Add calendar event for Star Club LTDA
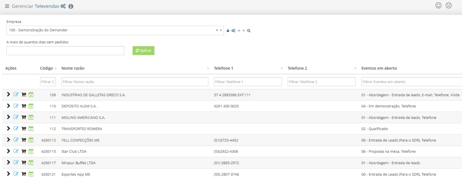The image size is (462, 179). [31, 151]
